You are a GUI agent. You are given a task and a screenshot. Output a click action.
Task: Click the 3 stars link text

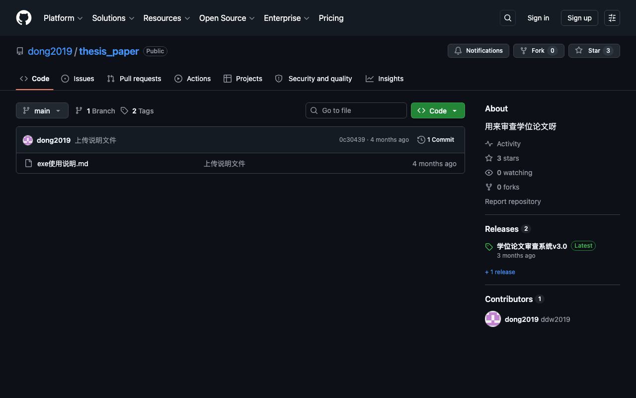pos(508,158)
